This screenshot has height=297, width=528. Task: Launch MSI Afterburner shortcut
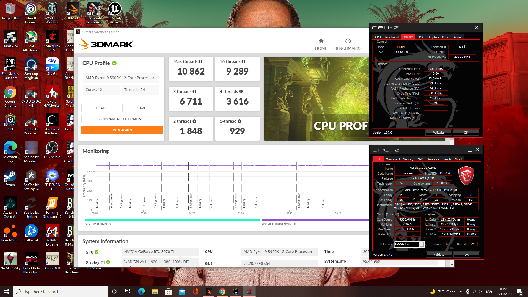pos(31,41)
